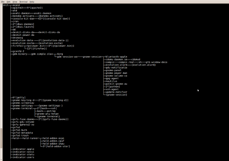Click the update-notifier entry
229x161 pixels.
[x=116, y=92]
